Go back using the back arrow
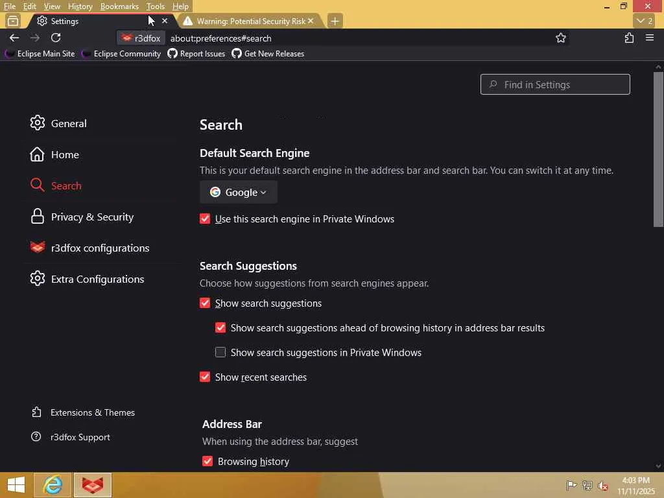Image resolution: width=664 pixels, height=498 pixels. pyautogui.click(x=14, y=38)
